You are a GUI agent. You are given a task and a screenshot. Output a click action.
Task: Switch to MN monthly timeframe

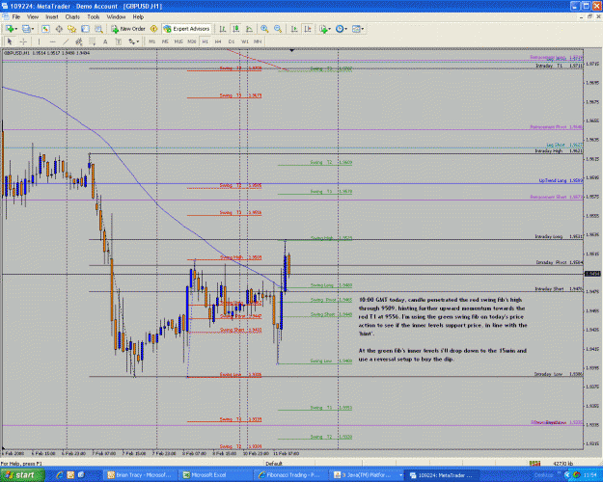[258, 41]
